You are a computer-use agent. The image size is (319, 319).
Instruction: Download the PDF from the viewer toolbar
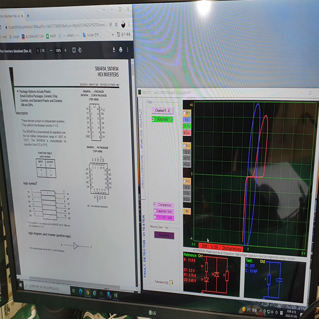point(114,50)
